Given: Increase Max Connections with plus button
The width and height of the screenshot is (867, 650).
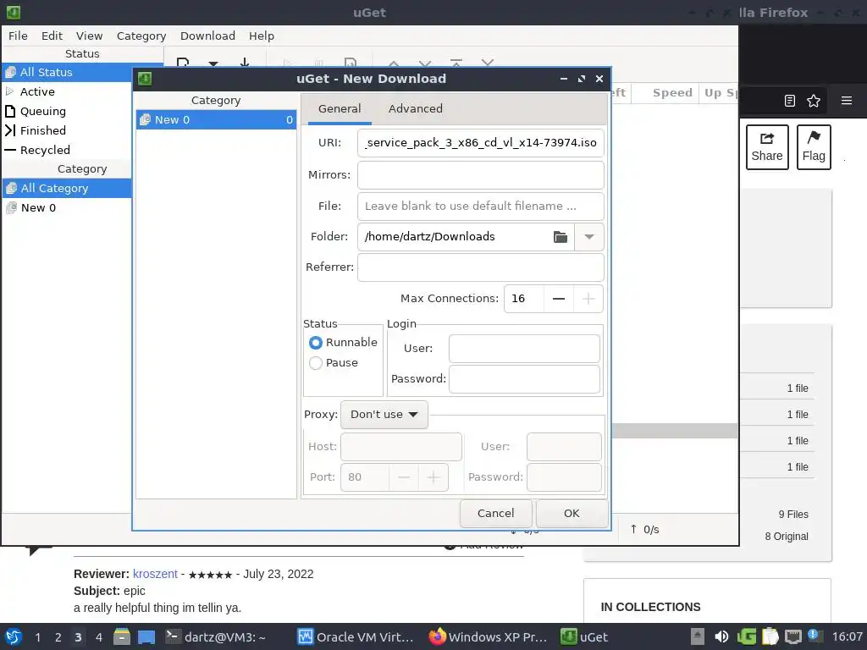Looking at the screenshot, I should click(588, 299).
